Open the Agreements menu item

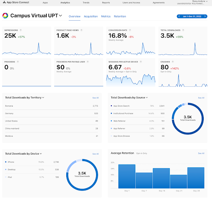tap(159, 2)
